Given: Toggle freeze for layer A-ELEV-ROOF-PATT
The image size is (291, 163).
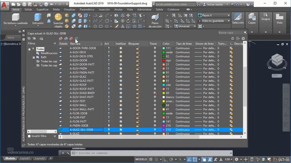Looking at the screenshot, I should coord(120,89).
